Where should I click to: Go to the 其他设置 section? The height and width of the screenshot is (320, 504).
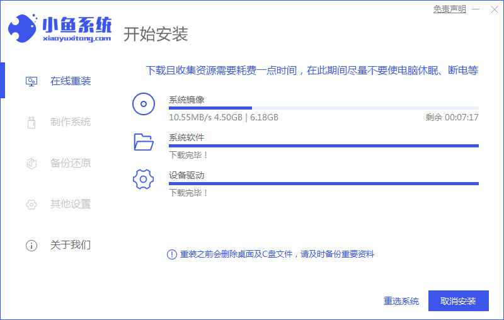pyautogui.click(x=70, y=204)
